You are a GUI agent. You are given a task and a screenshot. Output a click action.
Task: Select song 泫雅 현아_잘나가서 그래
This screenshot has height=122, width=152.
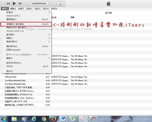16,101
